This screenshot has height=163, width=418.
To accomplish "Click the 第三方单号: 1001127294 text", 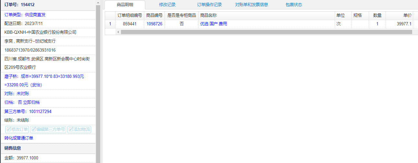I will [x=28, y=111].
